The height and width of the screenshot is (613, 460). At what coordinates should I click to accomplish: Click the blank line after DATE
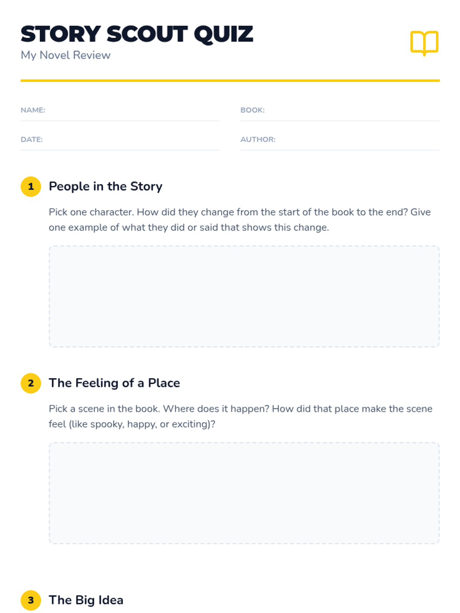pos(131,140)
